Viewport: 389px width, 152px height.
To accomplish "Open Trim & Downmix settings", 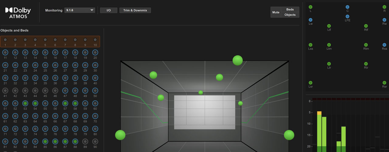I will (x=135, y=10).
